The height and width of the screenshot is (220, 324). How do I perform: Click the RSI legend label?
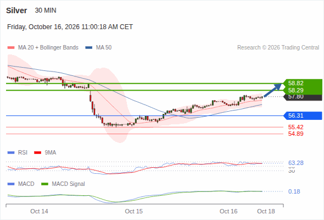(23, 153)
